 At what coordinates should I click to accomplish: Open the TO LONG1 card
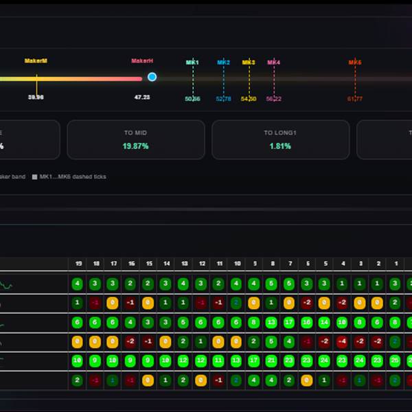[281, 140]
